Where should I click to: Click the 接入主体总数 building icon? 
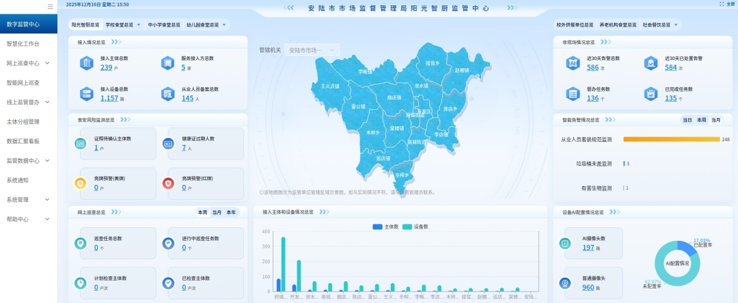(x=87, y=63)
